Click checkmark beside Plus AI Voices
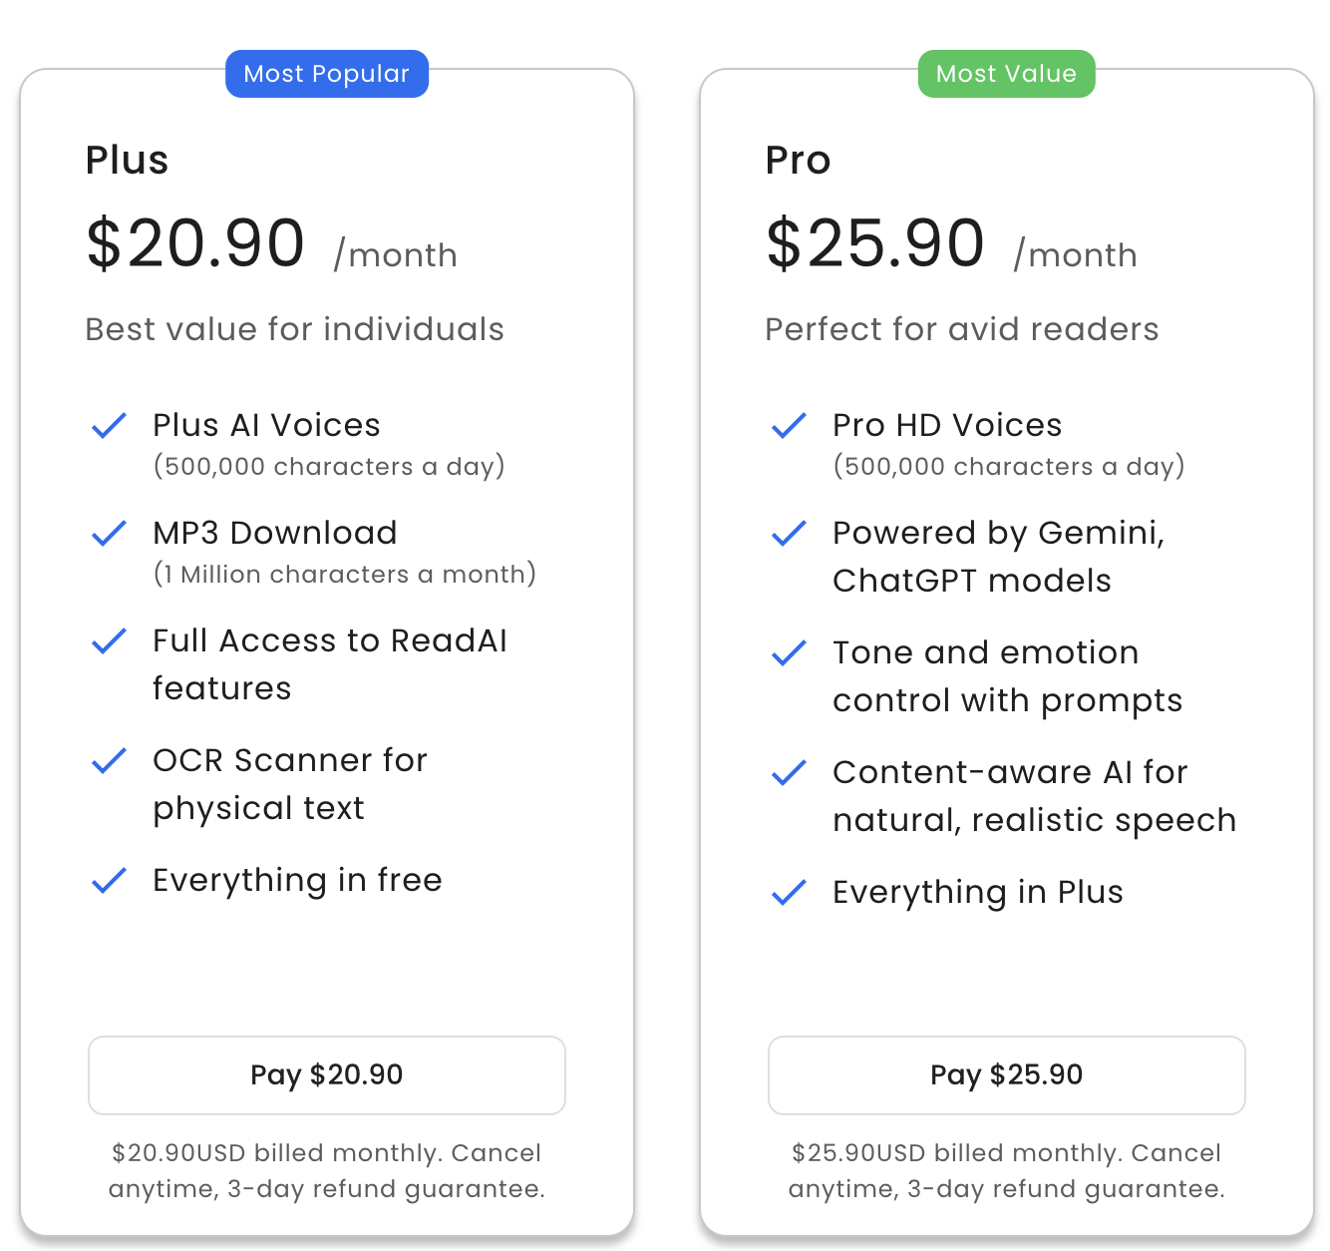Viewport: 1330px width, 1251px height. (x=109, y=426)
